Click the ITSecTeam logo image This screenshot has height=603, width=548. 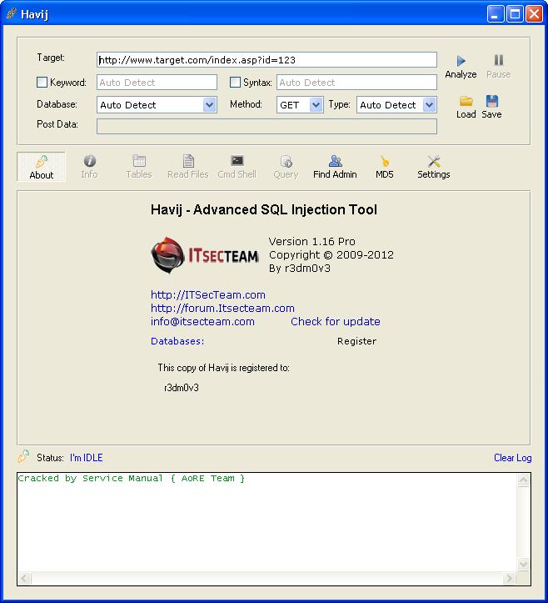(x=205, y=255)
